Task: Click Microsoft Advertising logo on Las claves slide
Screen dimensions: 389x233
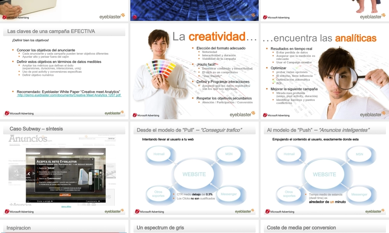Action: pos(19,113)
